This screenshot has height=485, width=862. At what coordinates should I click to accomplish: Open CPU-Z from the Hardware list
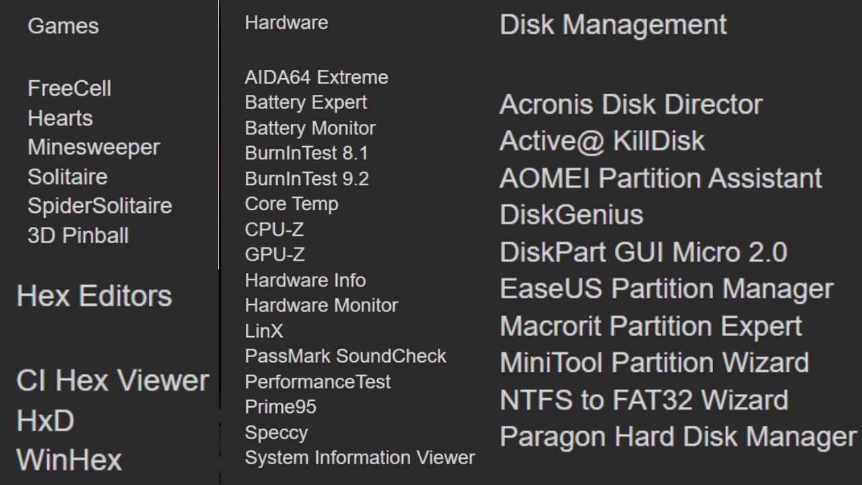[274, 229]
